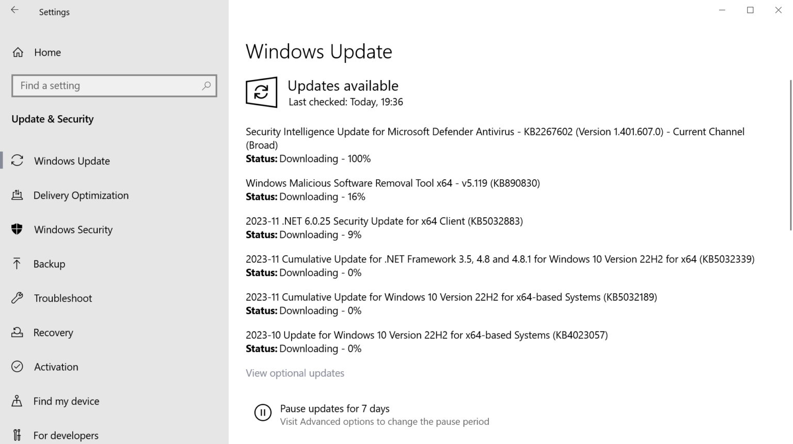
Task: Select Pause updates for 7 days
Action: pos(335,408)
